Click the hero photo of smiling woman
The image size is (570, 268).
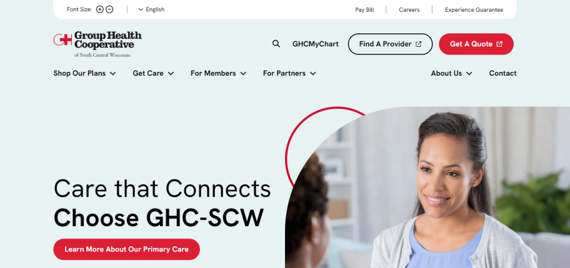[x=427, y=187]
